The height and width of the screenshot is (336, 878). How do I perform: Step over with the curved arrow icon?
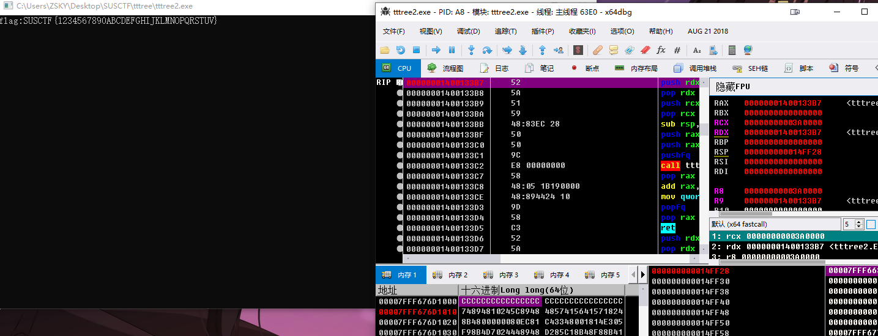pos(487,50)
